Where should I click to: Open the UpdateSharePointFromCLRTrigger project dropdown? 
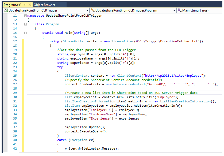coord(87,10)
